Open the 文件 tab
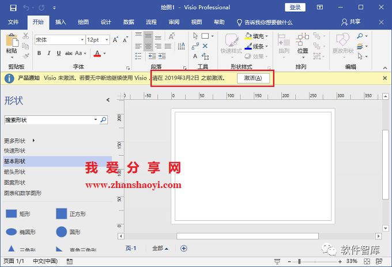The height and width of the screenshot is (267, 392). [13, 22]
